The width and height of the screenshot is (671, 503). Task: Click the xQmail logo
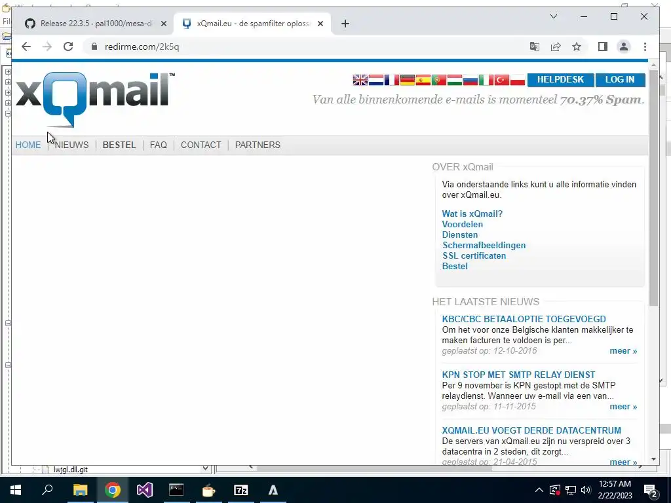coord(95,100)
